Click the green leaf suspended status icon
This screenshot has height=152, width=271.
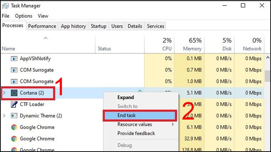140,91
